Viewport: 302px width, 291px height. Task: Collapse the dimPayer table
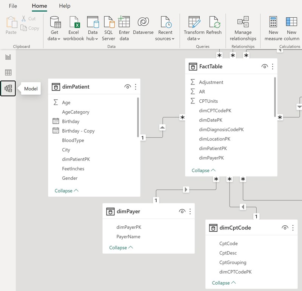click(121, 248)
